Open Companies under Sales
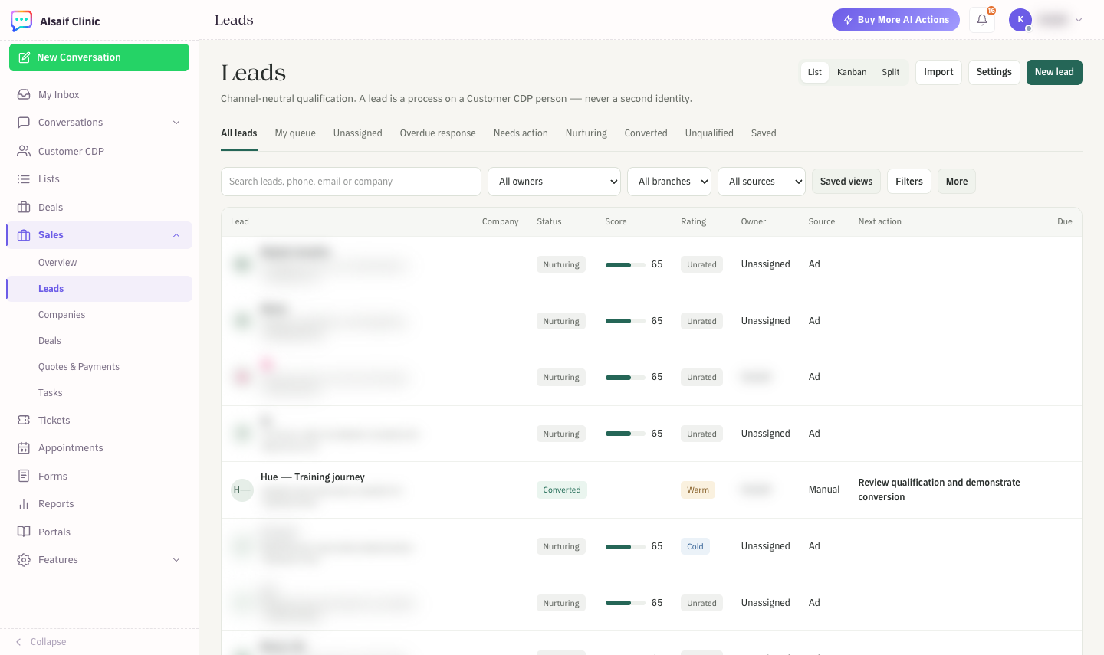The height and width of the screenshot is (655, 1104). tap(62, 315)
